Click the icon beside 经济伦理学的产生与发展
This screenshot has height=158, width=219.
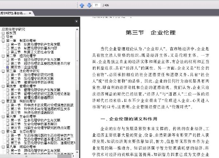click(8, 60)
